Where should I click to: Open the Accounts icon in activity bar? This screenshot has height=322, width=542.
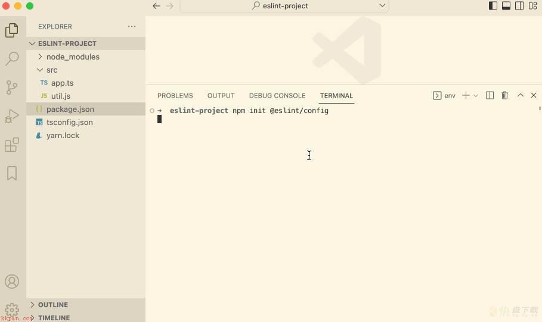coord(12,282)
